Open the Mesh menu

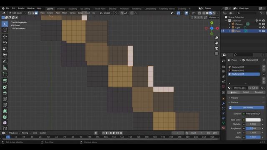pyautogui.click(x=64, y=13)
